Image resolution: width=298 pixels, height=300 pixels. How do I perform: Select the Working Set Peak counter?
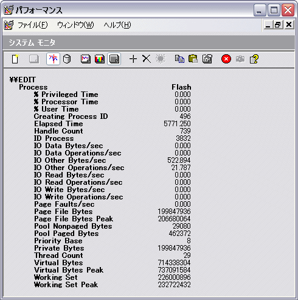[113, 285]
